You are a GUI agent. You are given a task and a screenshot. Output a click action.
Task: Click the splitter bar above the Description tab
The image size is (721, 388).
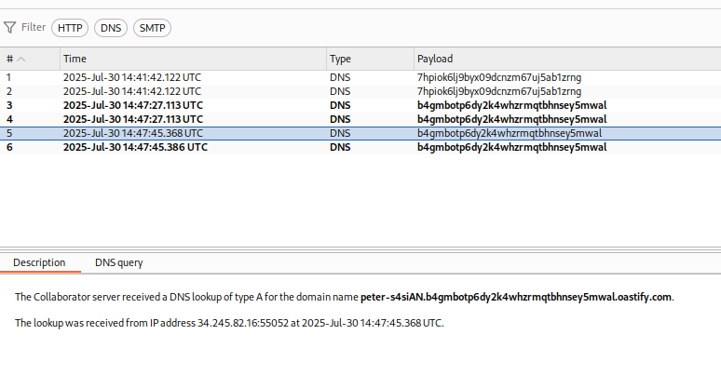(360, 248)
